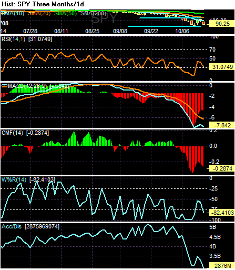Click the W%R -50 axis label

213,199
